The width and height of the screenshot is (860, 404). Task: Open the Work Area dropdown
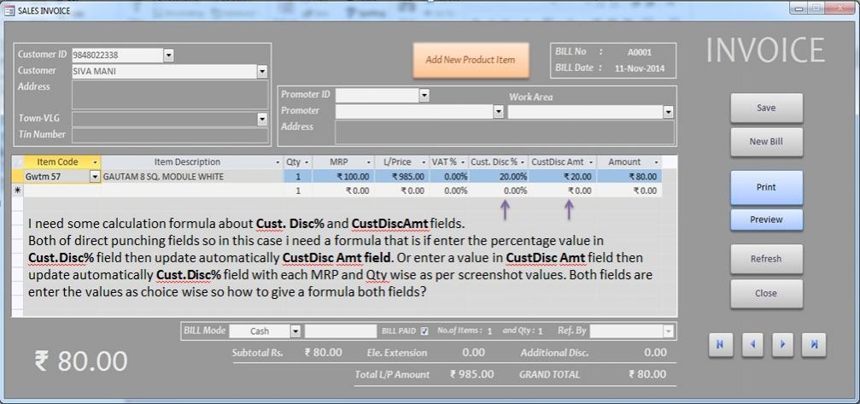pos(668,112)
